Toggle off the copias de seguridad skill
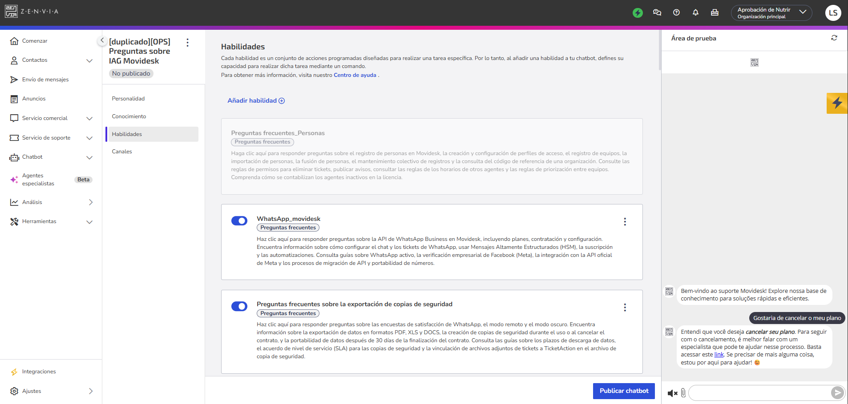 pos(239,306)
